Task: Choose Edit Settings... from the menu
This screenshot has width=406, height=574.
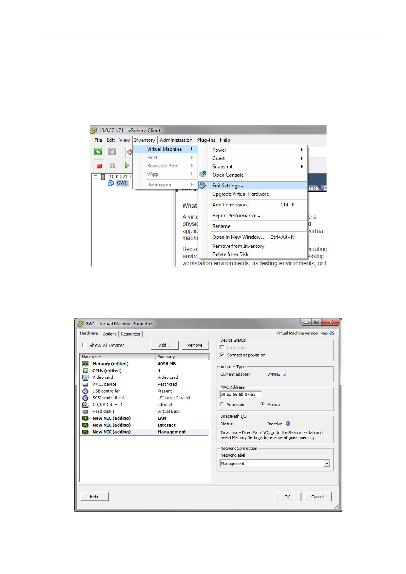Action: [x=253, y=185]
